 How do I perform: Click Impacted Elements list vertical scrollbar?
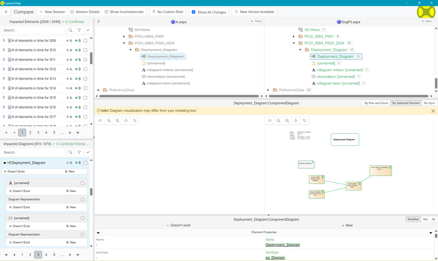coord(91,58)
